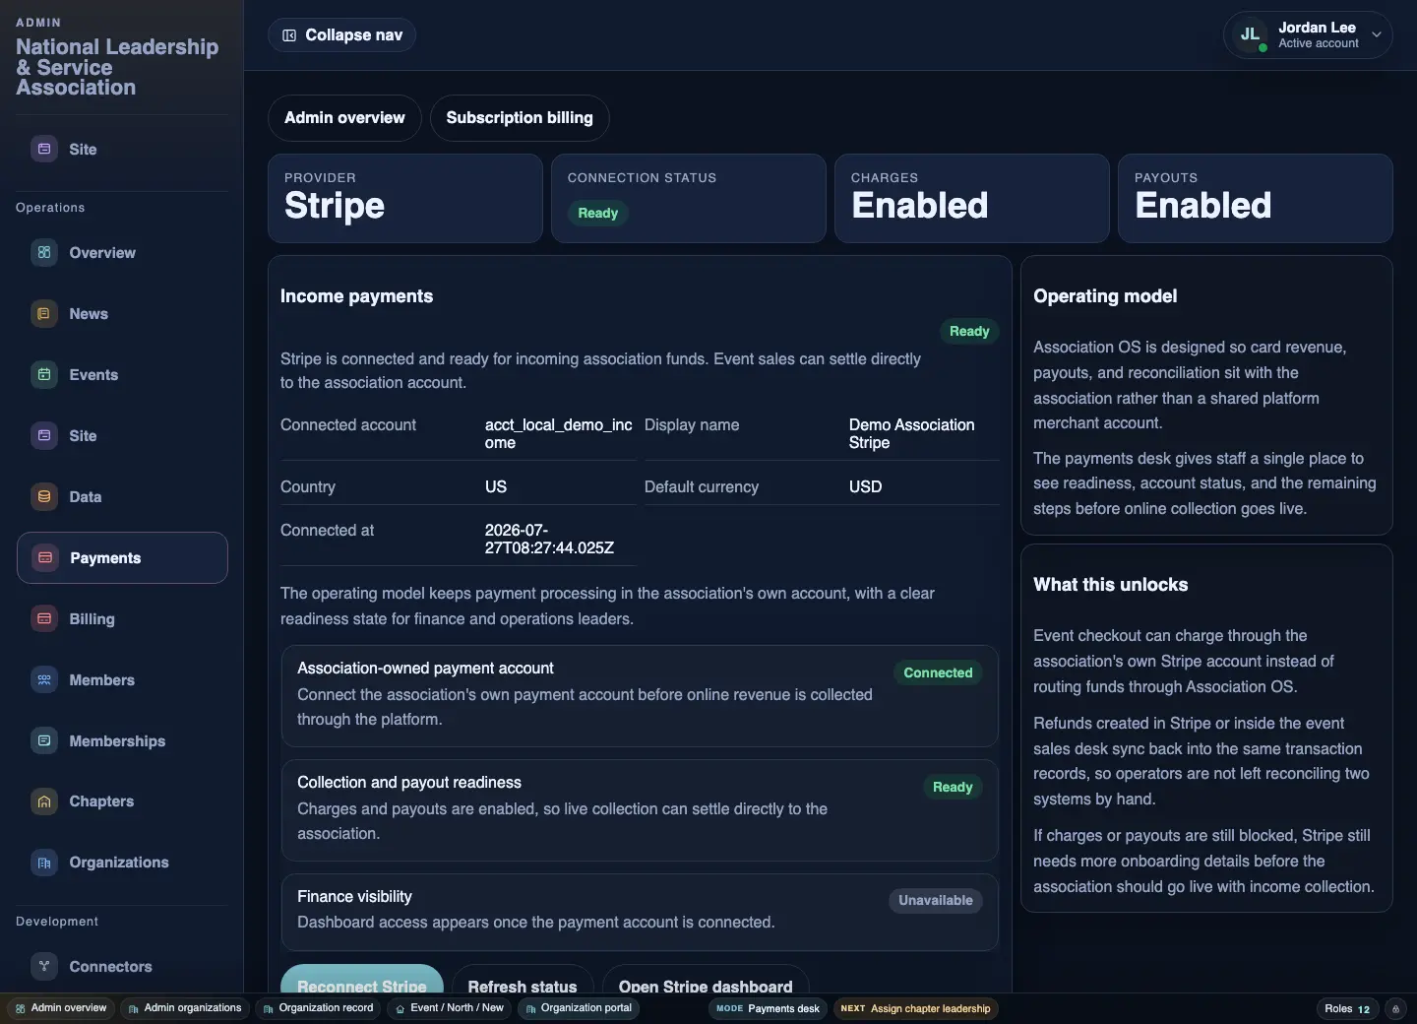The image size is (1417, 1024).
Task: Click the MODE Payments desk indicator
Action: click(x=769, y=1008)
